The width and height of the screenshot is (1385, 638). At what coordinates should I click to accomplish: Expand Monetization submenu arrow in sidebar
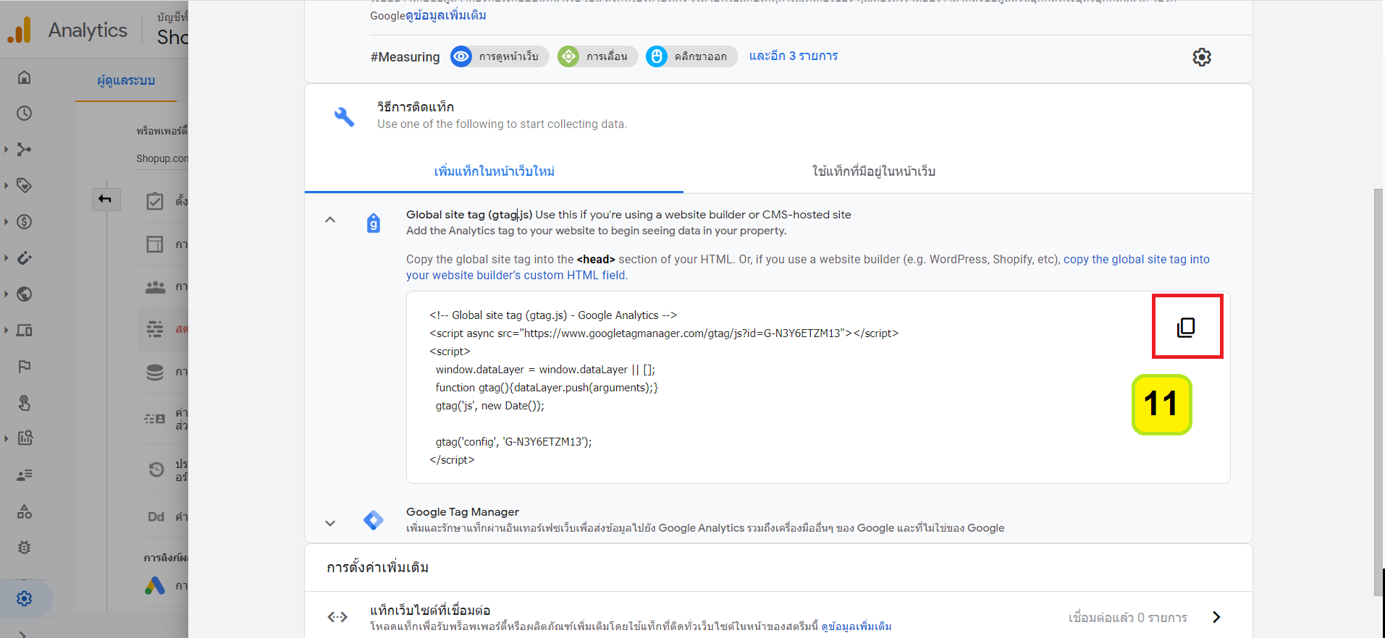coord(7,222)
